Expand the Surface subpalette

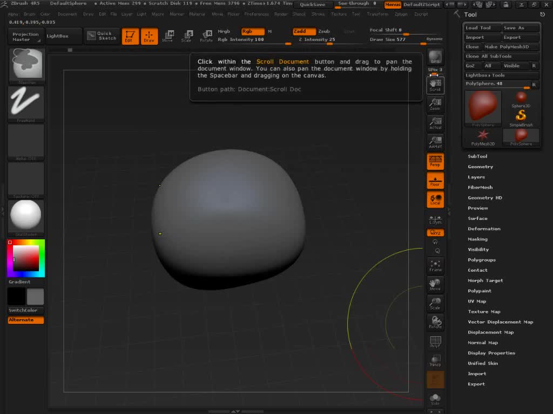pyautogui.click(x=477, y=218)
